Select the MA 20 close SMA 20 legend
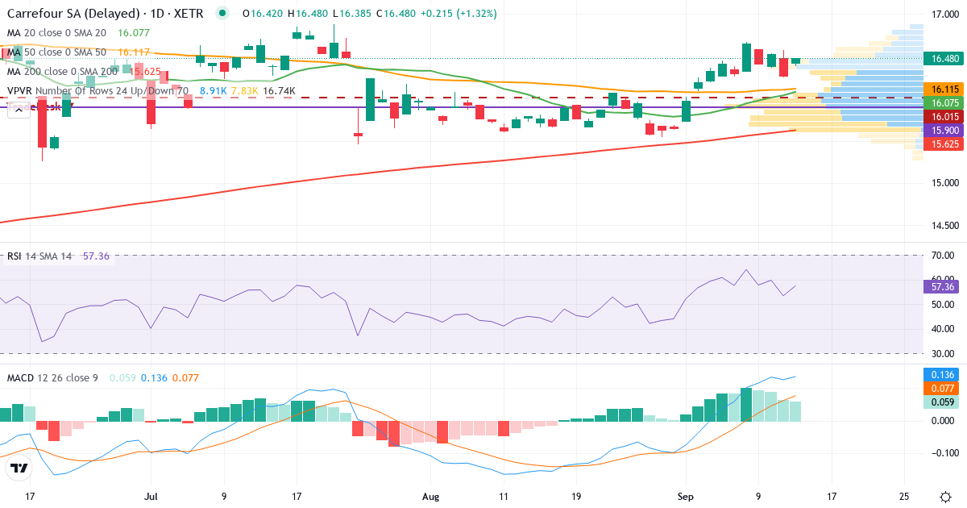 tap(56, 33)
